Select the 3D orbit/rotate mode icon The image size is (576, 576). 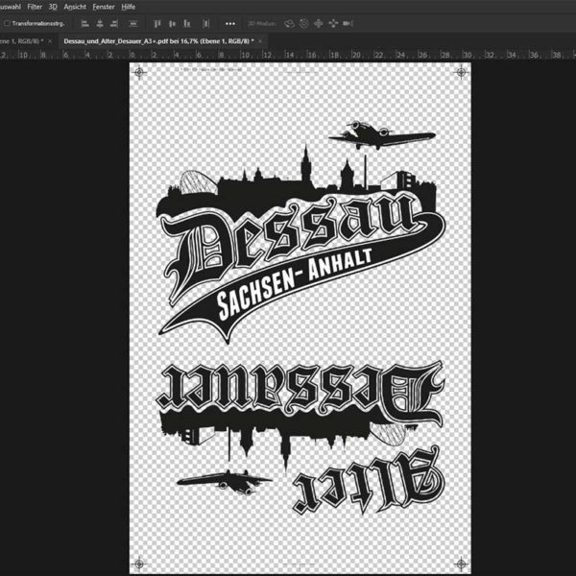click(290, 24)
